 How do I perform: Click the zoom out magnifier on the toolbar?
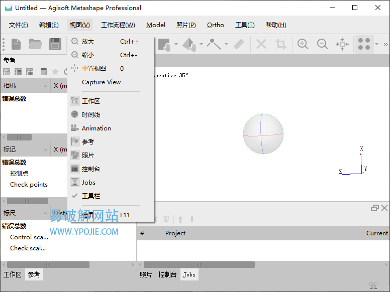pyautogui.click(x=322, y=45)
